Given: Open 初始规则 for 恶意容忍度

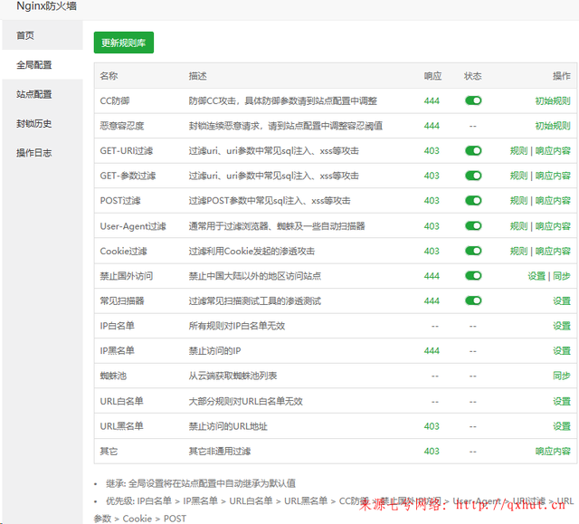Looking at the screenshot, I should pyautogui.click(x=553, y=126).
